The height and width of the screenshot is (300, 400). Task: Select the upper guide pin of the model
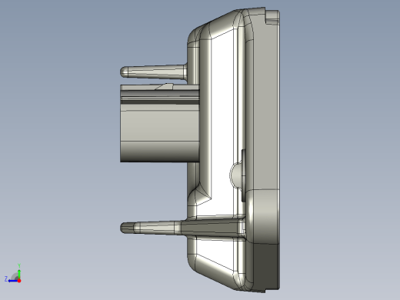click(154, 72)
